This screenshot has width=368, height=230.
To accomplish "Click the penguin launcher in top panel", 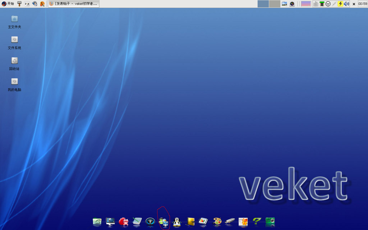I will point(27,4).
